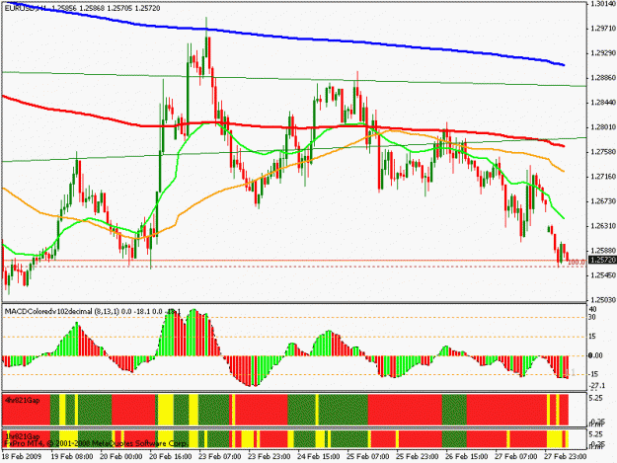
Task: Click the 1.26310 price axis label
Action: 602,226
